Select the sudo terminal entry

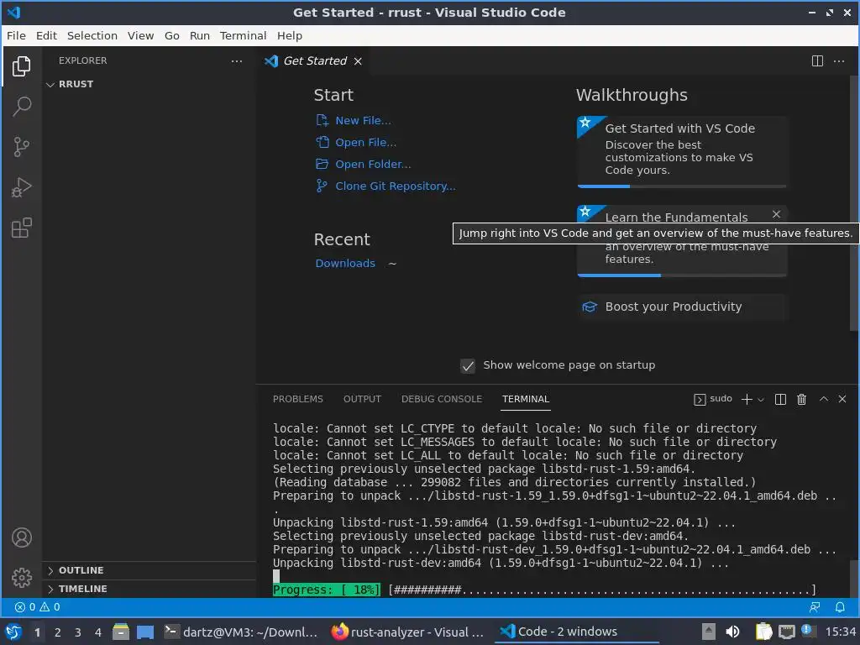(x=712, y=399)
